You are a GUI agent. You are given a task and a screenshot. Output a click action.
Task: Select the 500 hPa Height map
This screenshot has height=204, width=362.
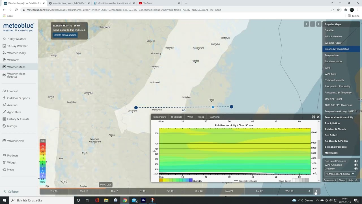(x=341, y=99)
